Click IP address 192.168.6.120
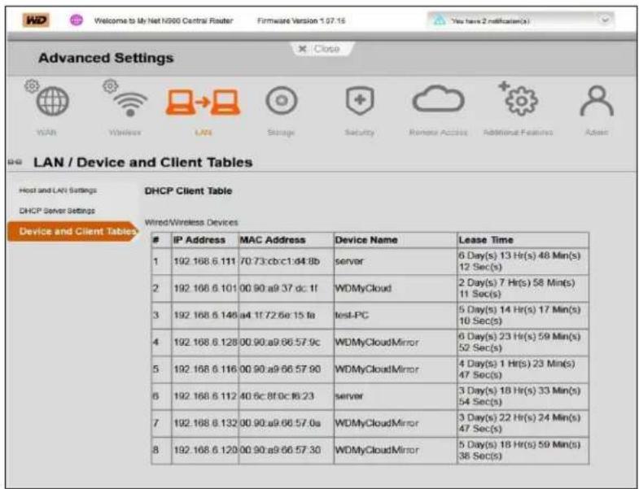 coord(205,450)
